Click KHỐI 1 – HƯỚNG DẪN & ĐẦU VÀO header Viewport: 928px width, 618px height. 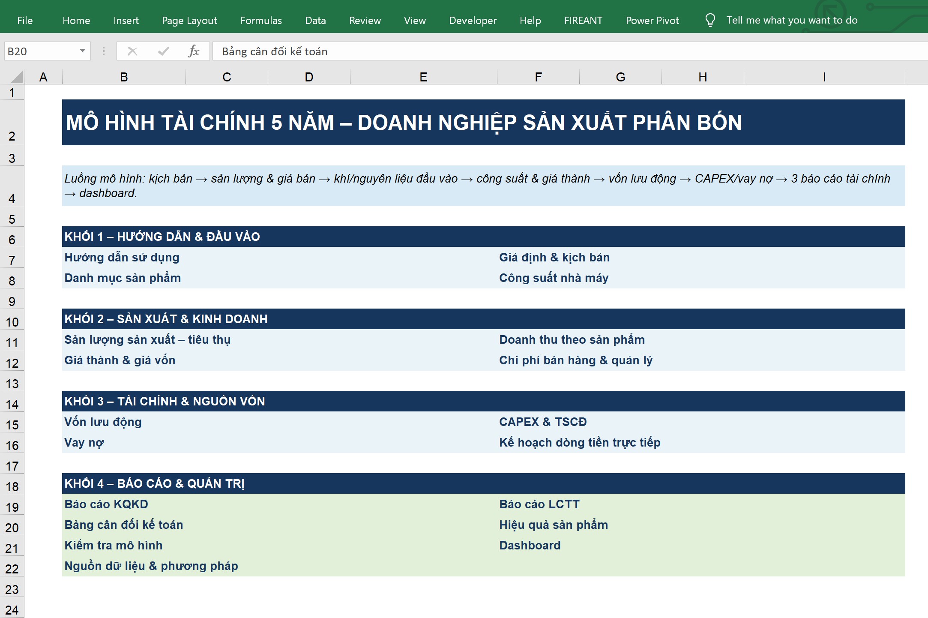tap(483, 237)
